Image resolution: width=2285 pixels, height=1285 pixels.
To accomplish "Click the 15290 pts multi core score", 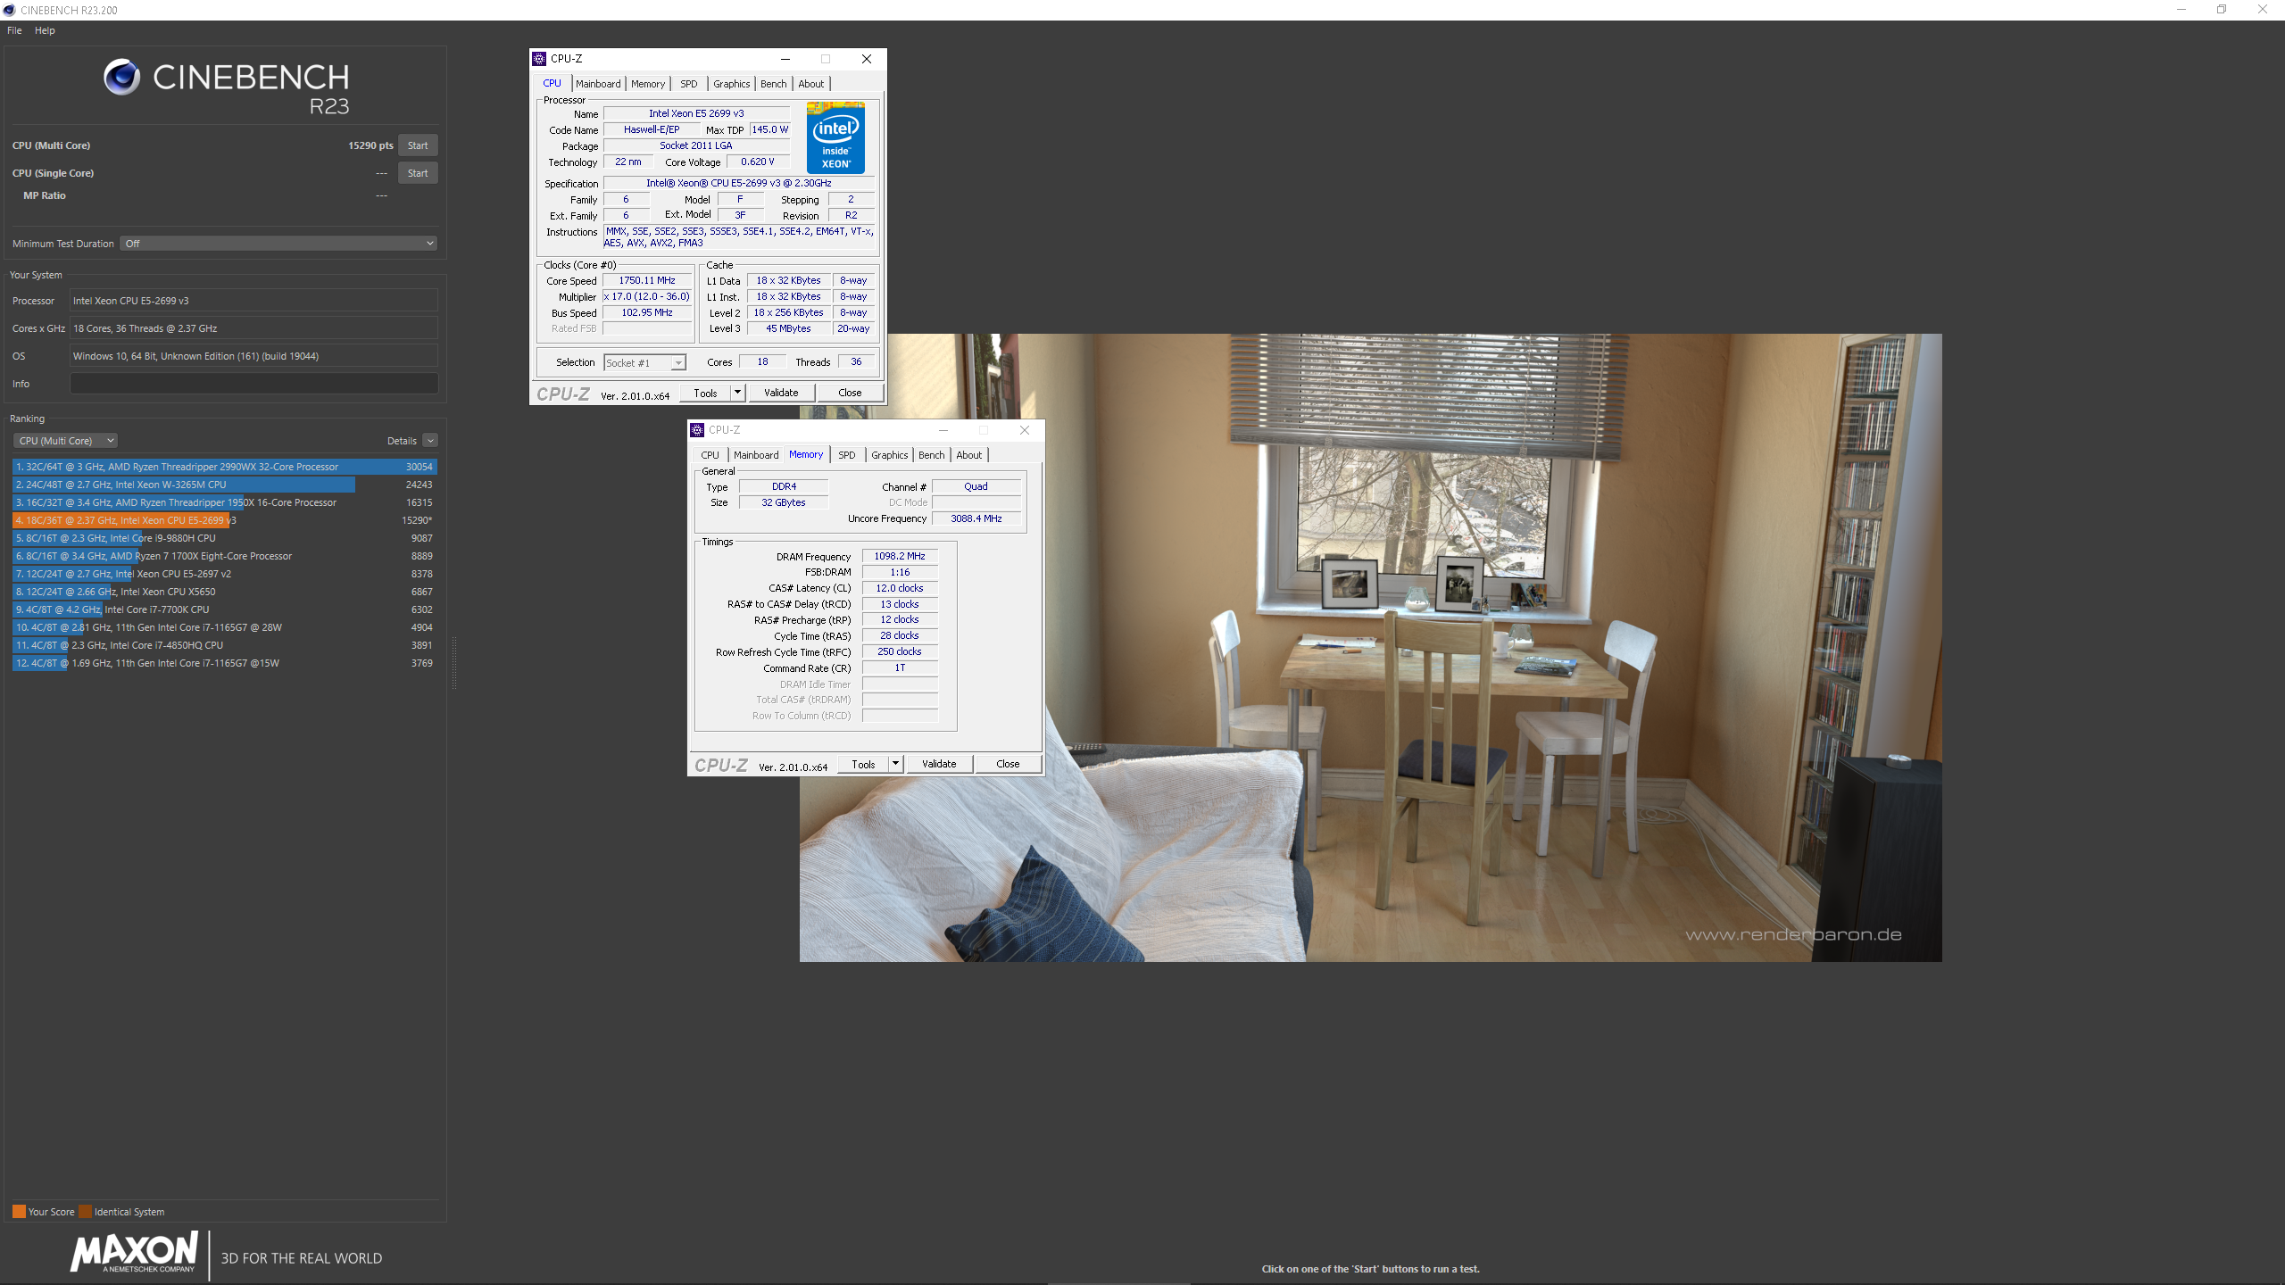I will pos(370,145).
